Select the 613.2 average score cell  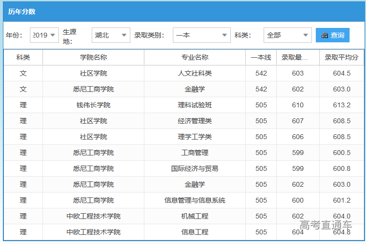(341, 105)
